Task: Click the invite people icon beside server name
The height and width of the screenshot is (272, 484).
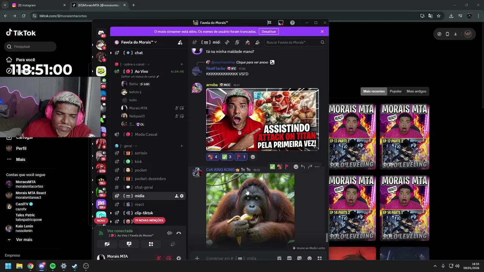Action: tap(180, 42)
